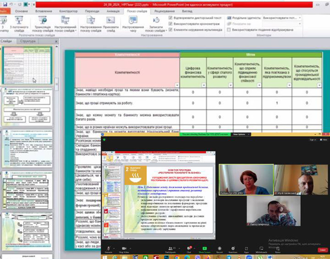Click the green Share Screen icon
This screenshot has width=330, height=259.
click(x=205, y=248)
